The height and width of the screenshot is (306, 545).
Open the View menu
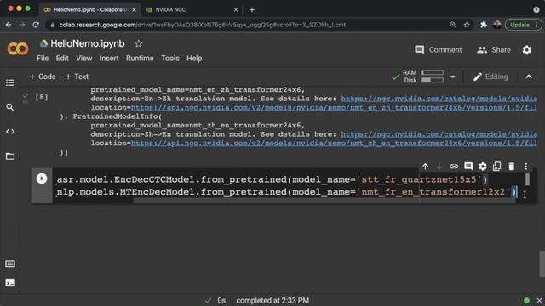(84, 59)
